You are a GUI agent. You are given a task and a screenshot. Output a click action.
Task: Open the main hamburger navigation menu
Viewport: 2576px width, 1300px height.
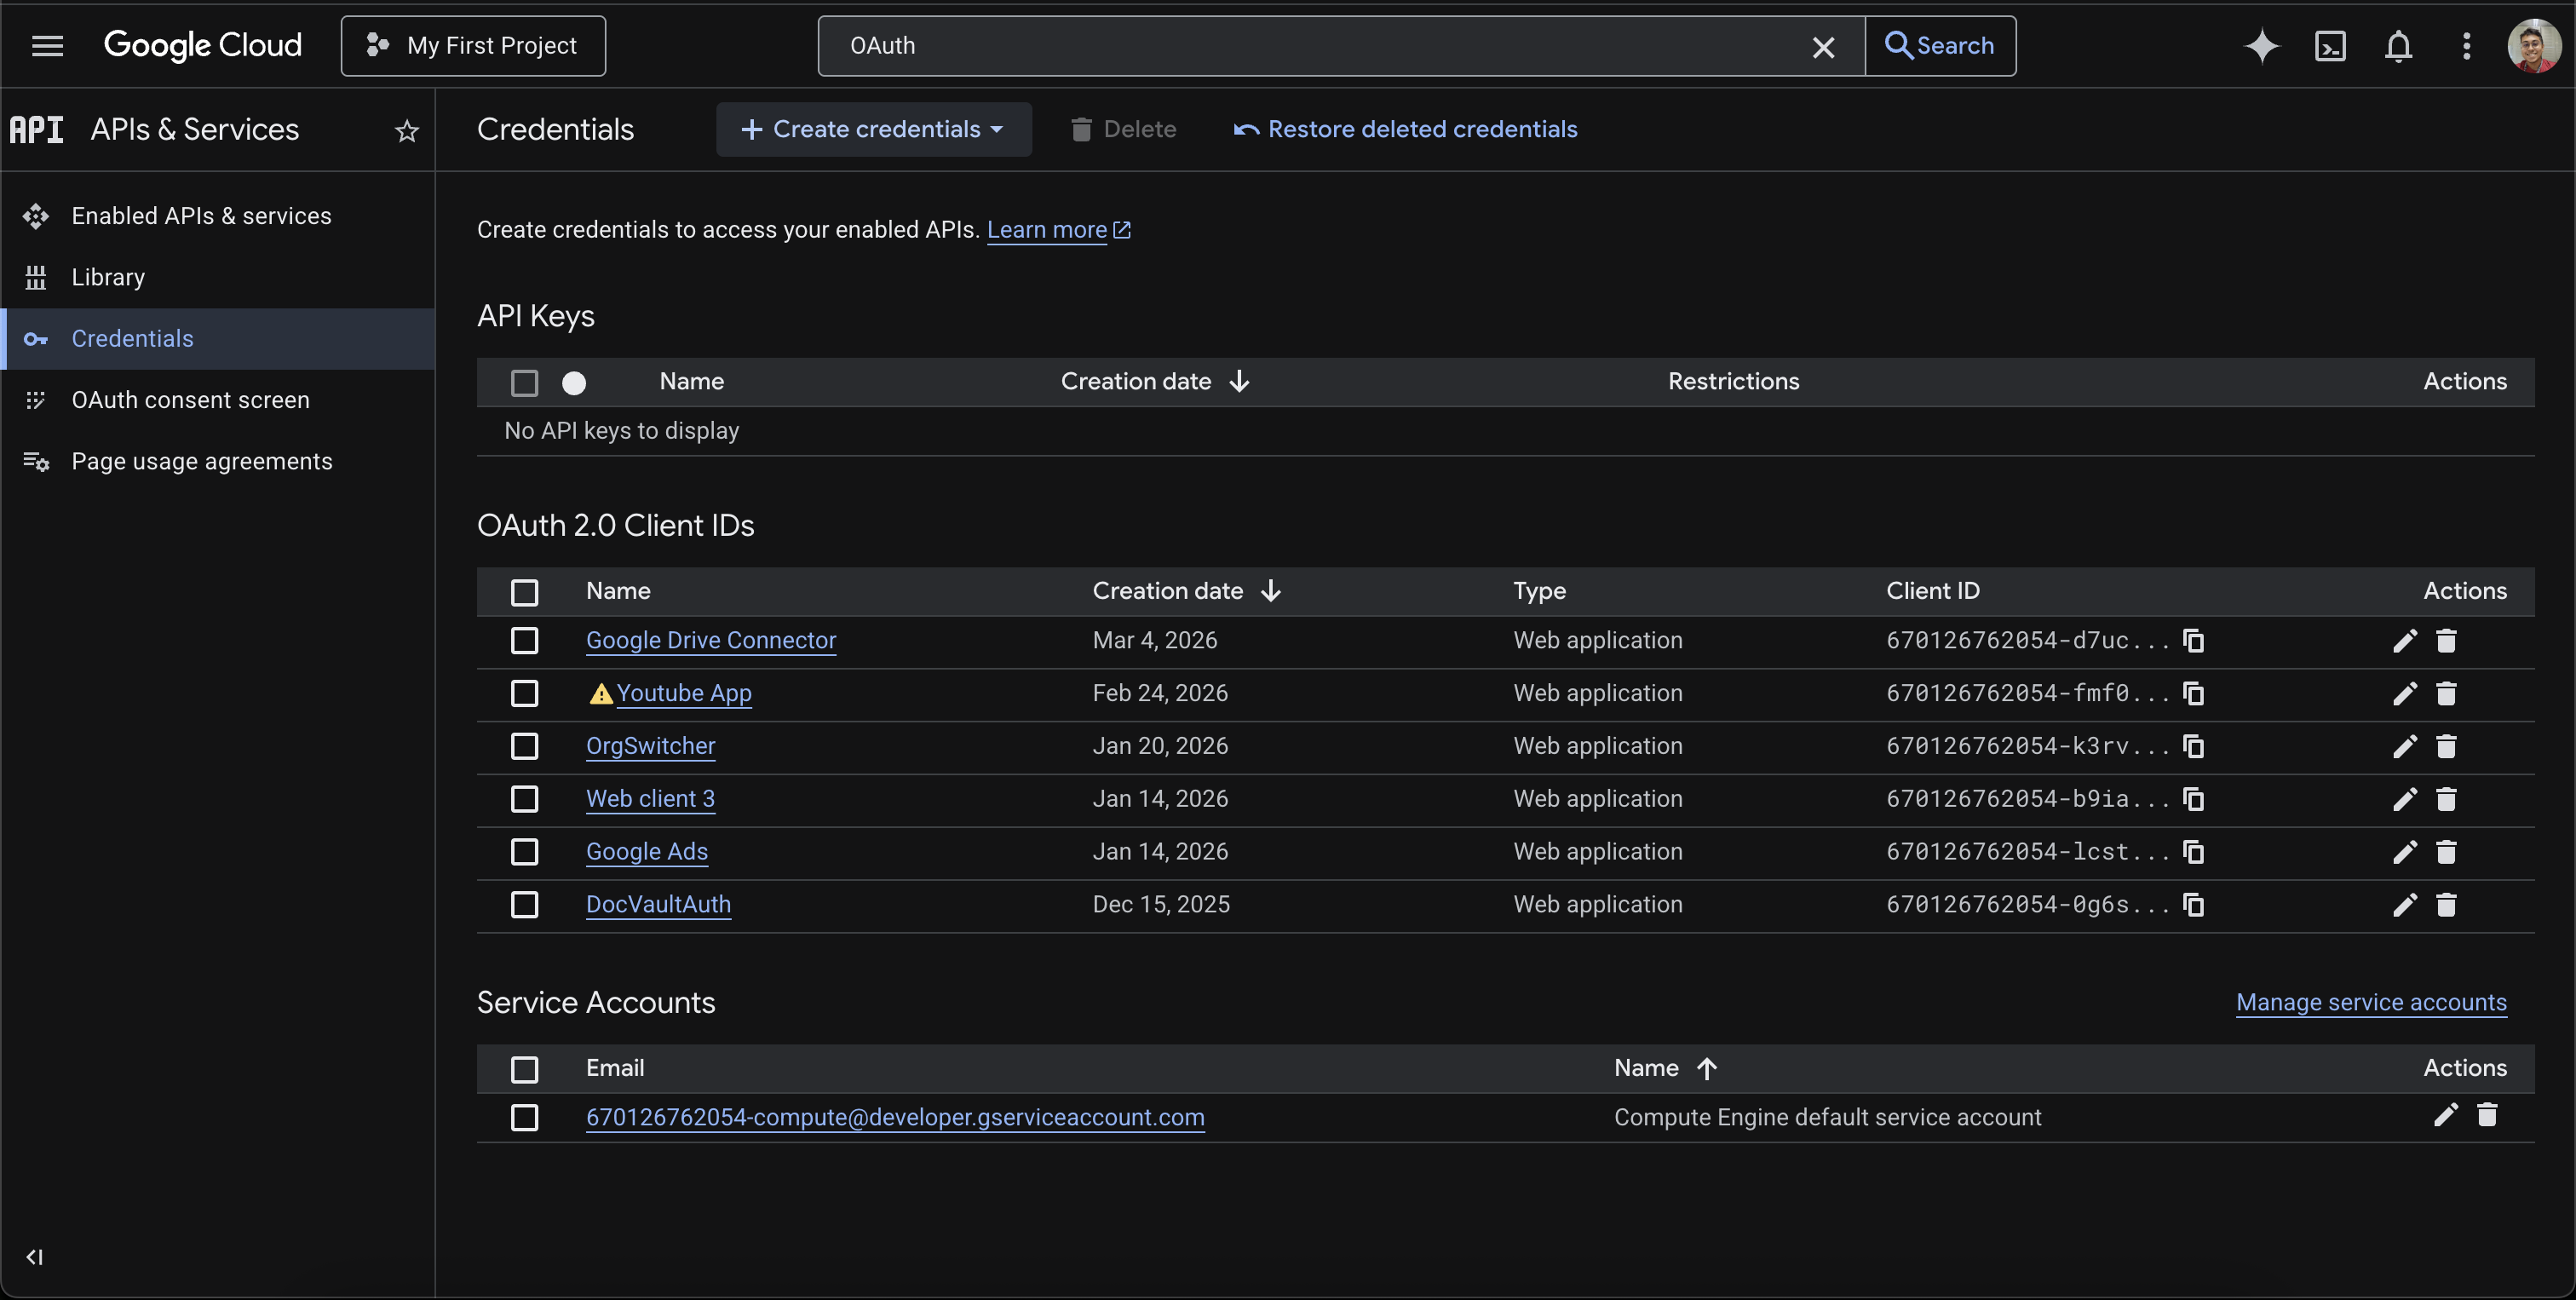pyautogui.click(x=47, y=46)
